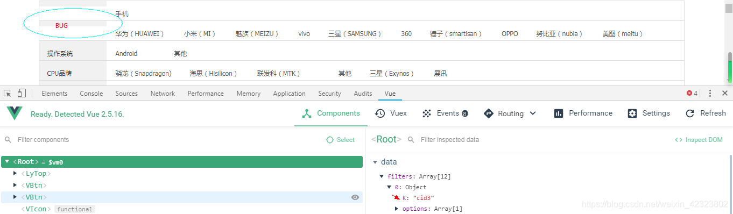Select 展讯 CPU option
This screenshot has width=733, height=214.
point(440,74)
